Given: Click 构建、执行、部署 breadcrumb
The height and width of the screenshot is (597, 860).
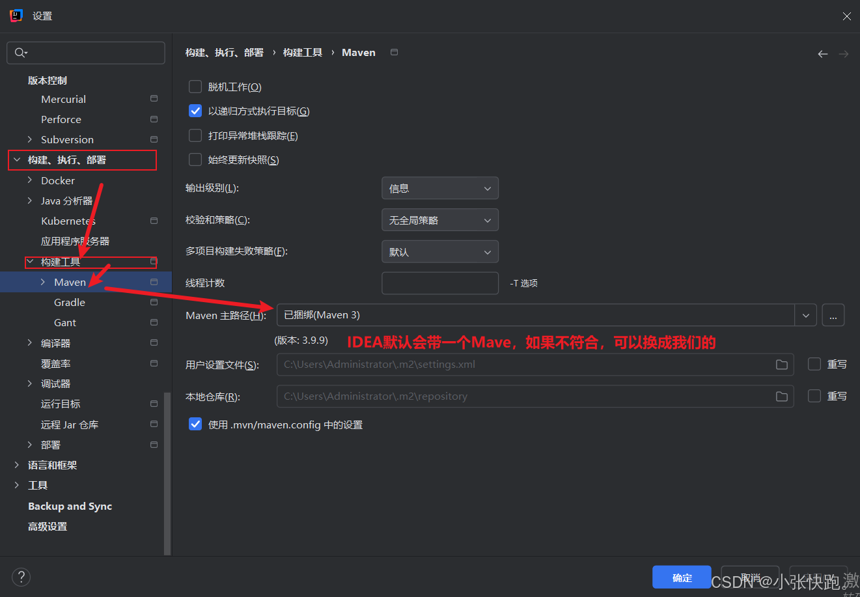Looking at the screenshot, I should point(225,52).
